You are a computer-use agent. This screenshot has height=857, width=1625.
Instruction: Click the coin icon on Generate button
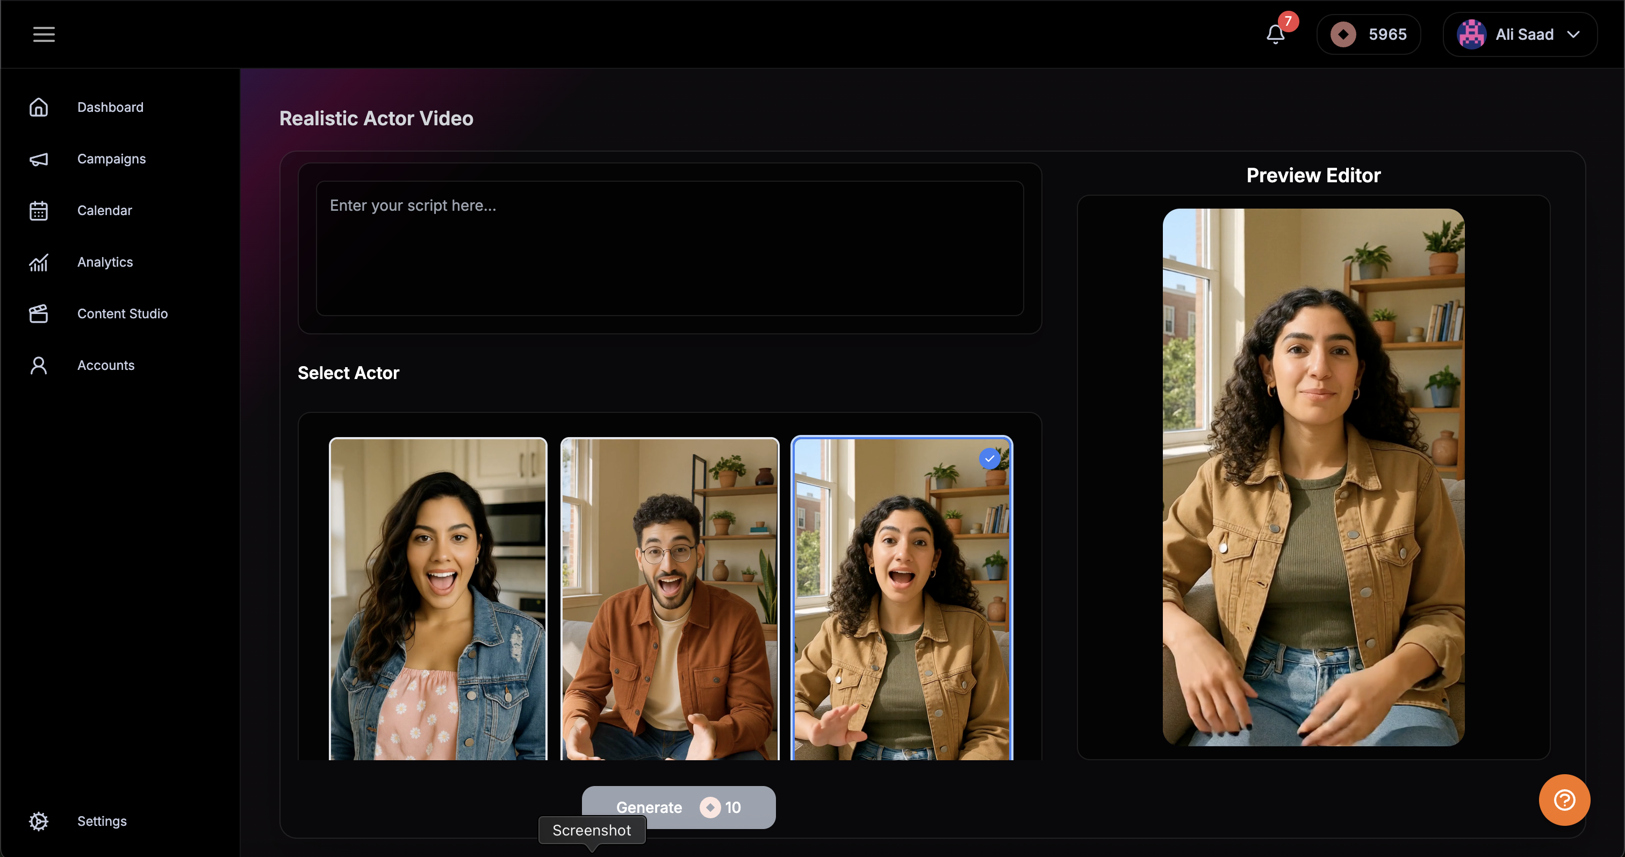pyautogui.click(x=710, y=807)
